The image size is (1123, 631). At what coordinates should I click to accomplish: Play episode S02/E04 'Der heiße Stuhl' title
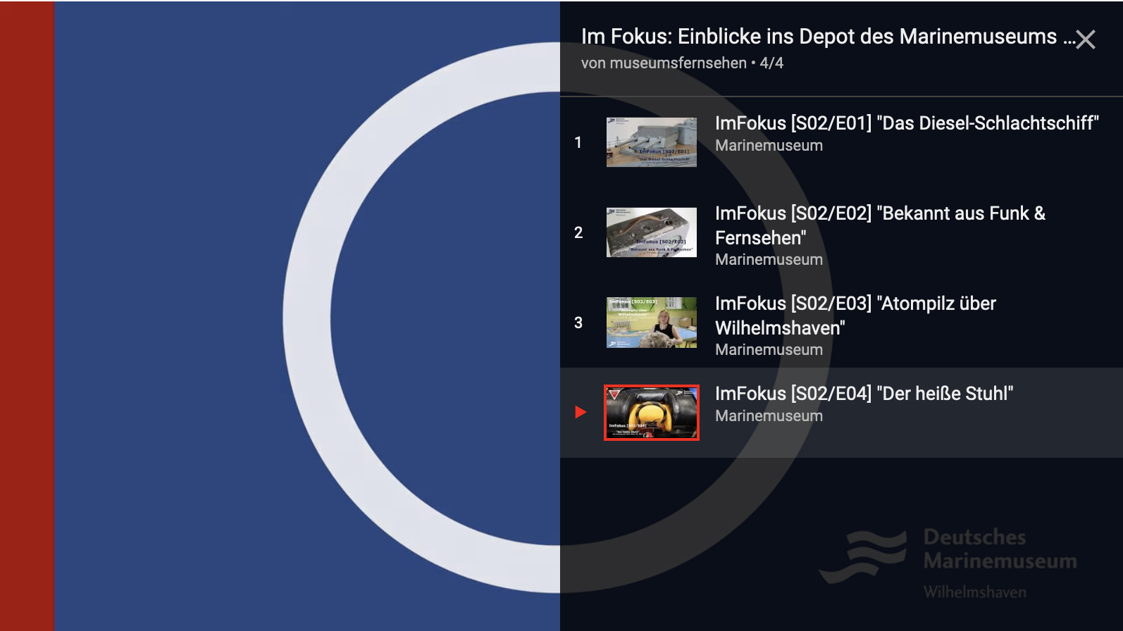[864, 394]
